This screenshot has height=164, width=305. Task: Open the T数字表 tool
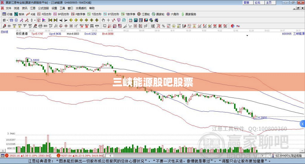tap(128, 14)
